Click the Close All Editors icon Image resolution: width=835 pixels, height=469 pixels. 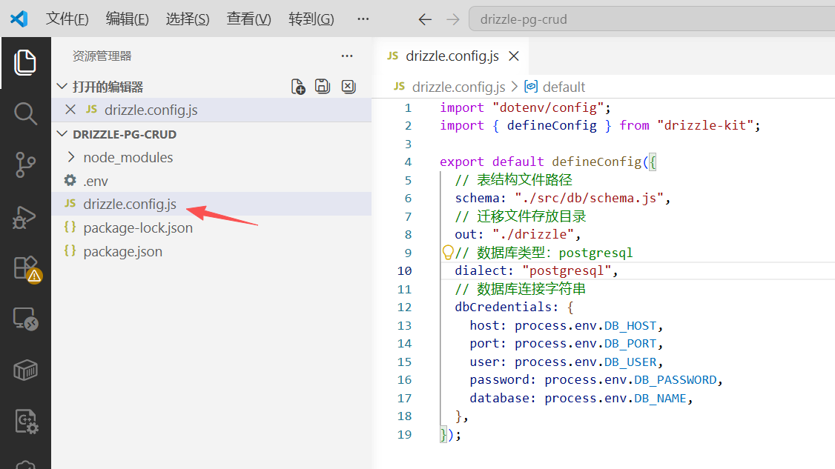click(349, 86)
